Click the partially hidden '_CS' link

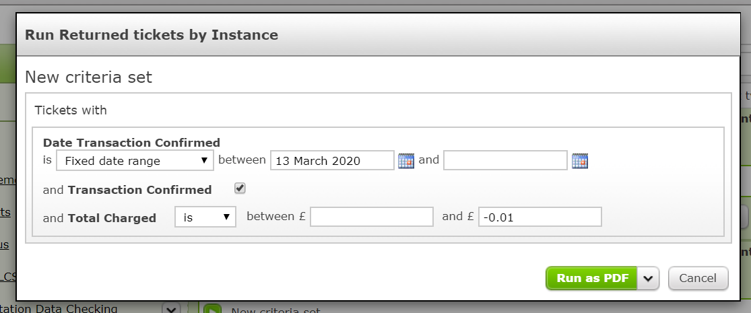point(8,277)
